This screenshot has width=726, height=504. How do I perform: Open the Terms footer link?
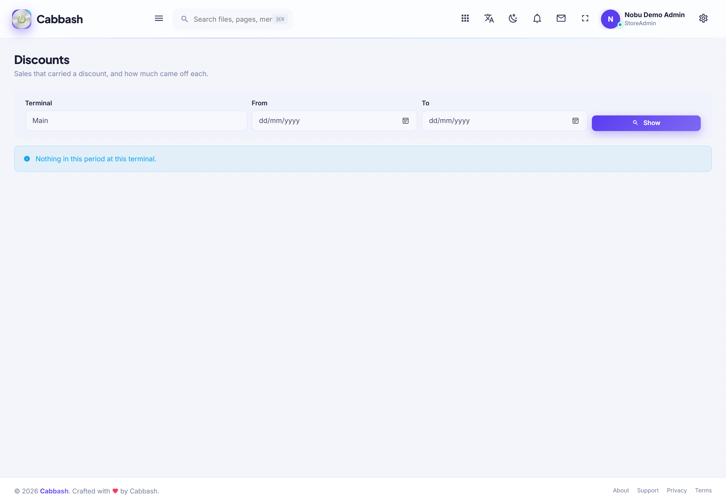coord(703,490)
